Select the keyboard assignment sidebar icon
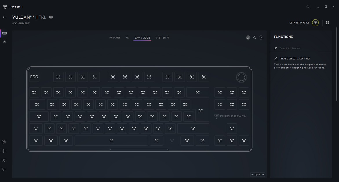The width and height of the screenshot is (339, 182). [4, 33]
